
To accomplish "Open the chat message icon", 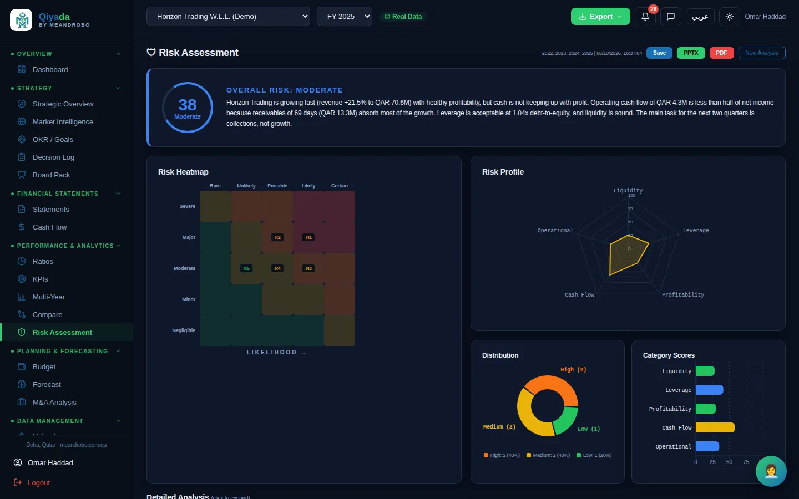I will point(671,17).
